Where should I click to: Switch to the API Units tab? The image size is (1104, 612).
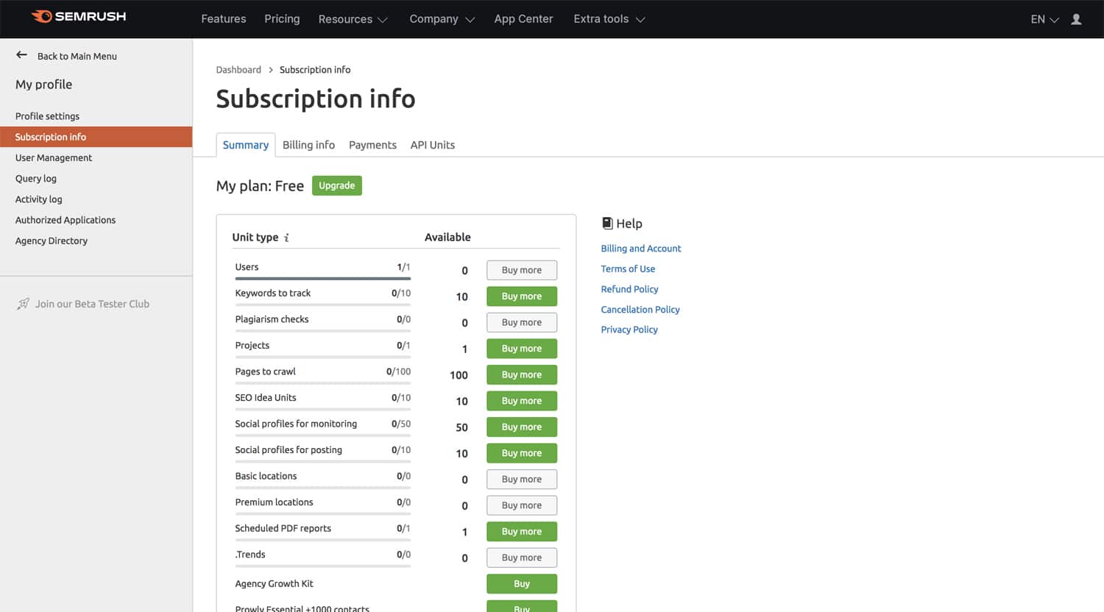tap(433, 145)
